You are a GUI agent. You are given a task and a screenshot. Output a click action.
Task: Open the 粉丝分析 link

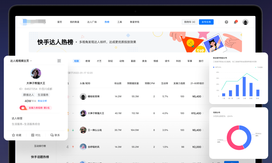(42, 101)
